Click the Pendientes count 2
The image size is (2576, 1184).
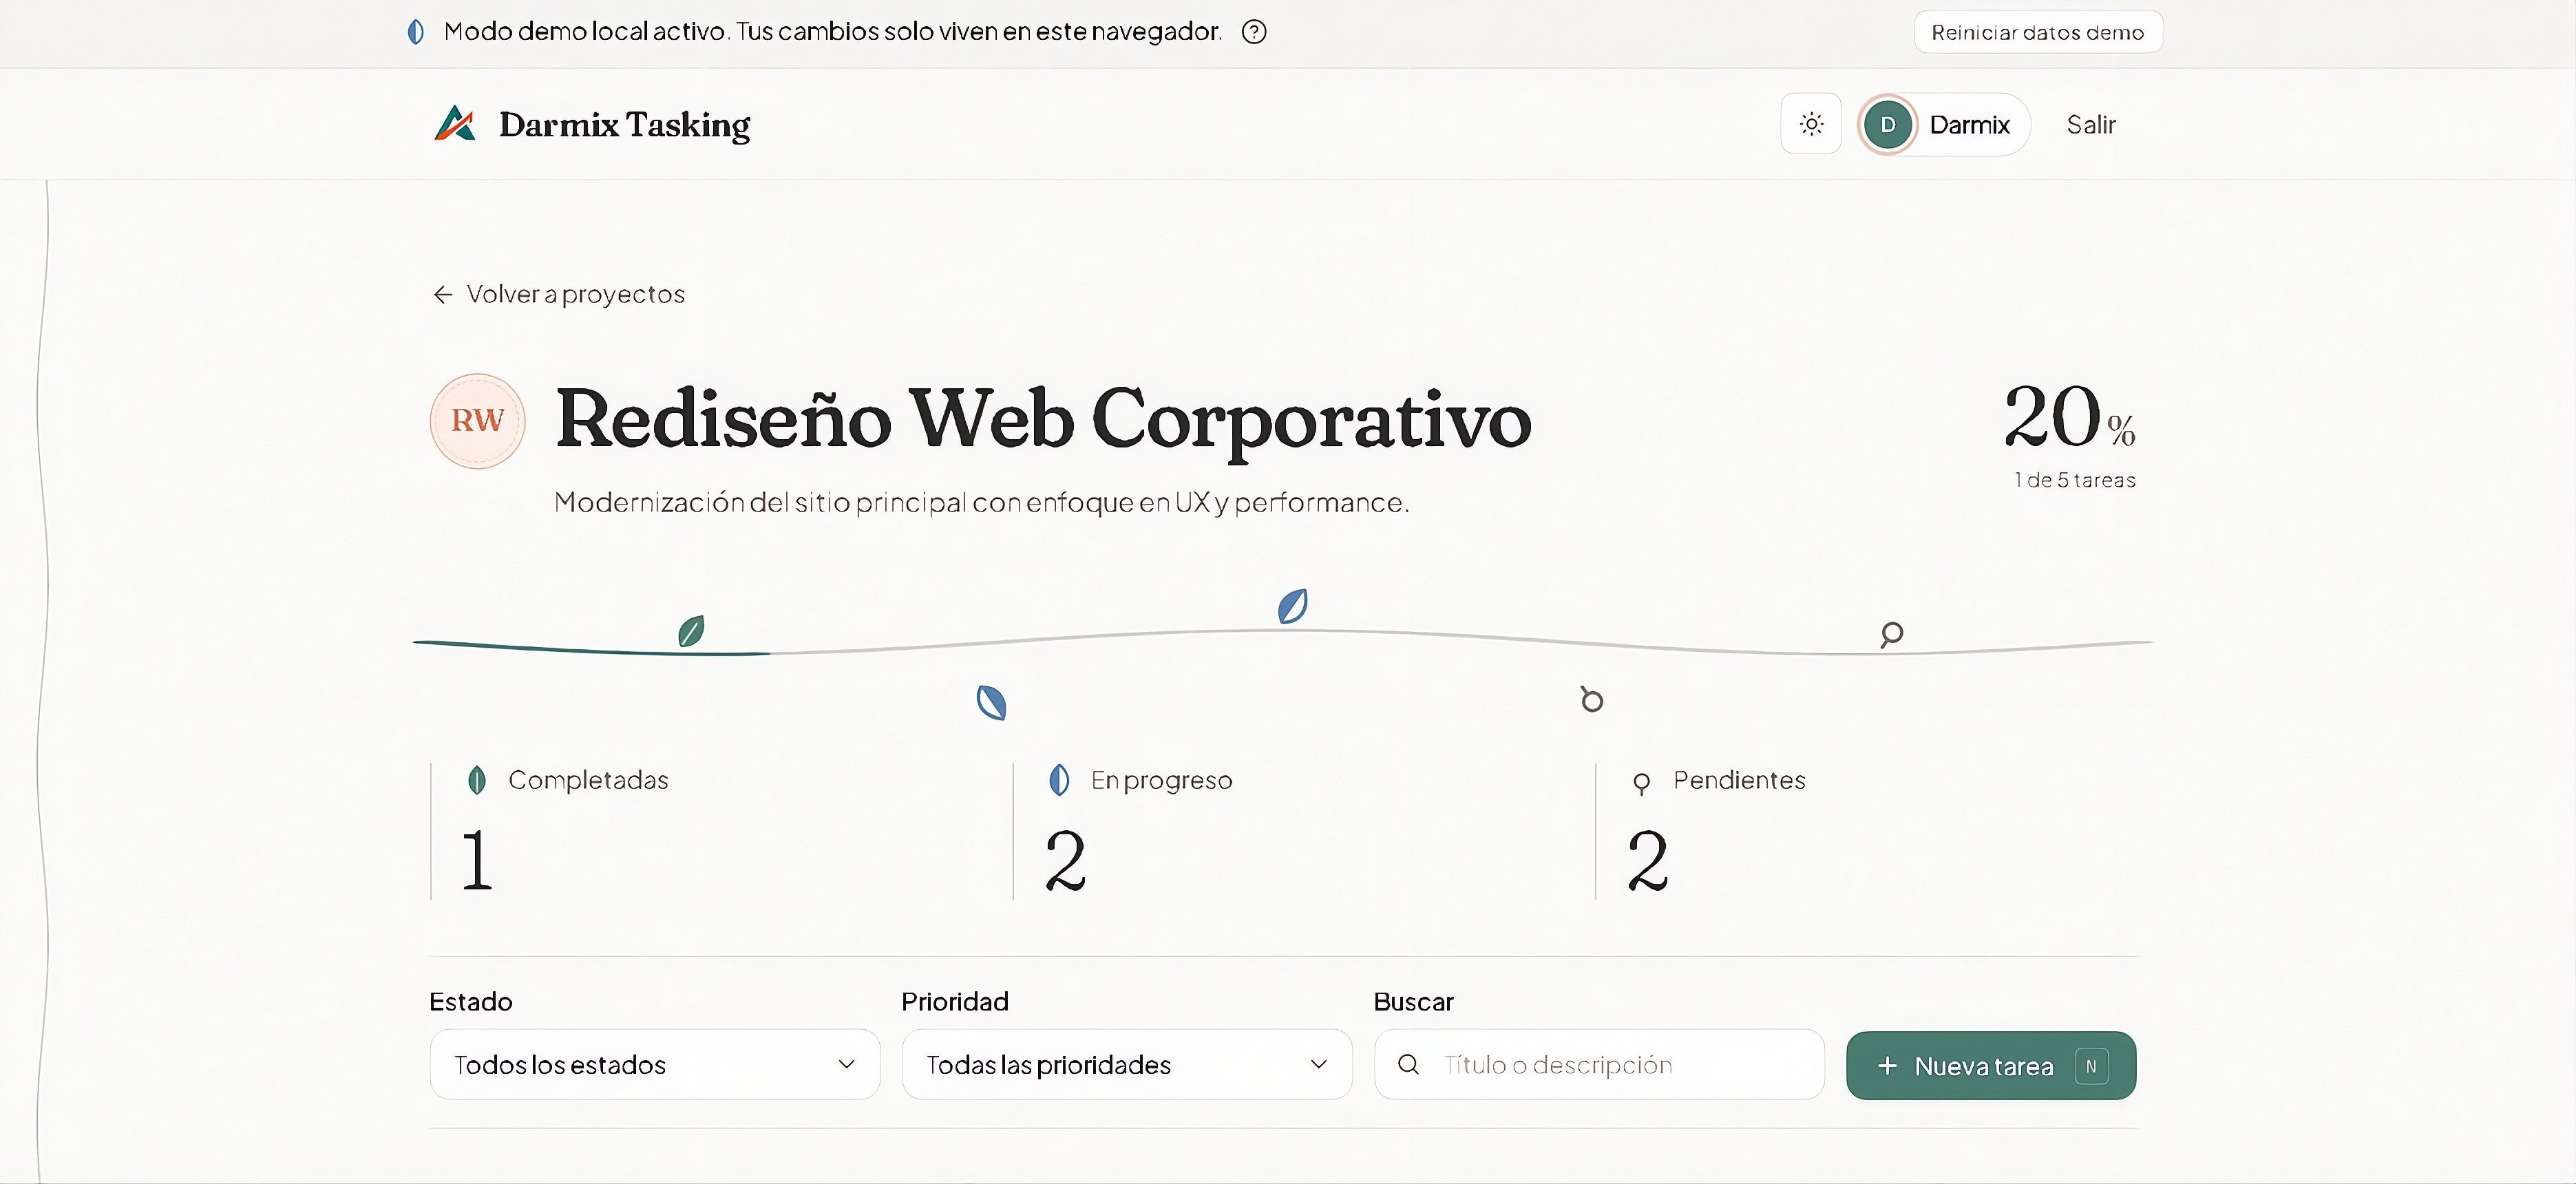(1647, 860)
